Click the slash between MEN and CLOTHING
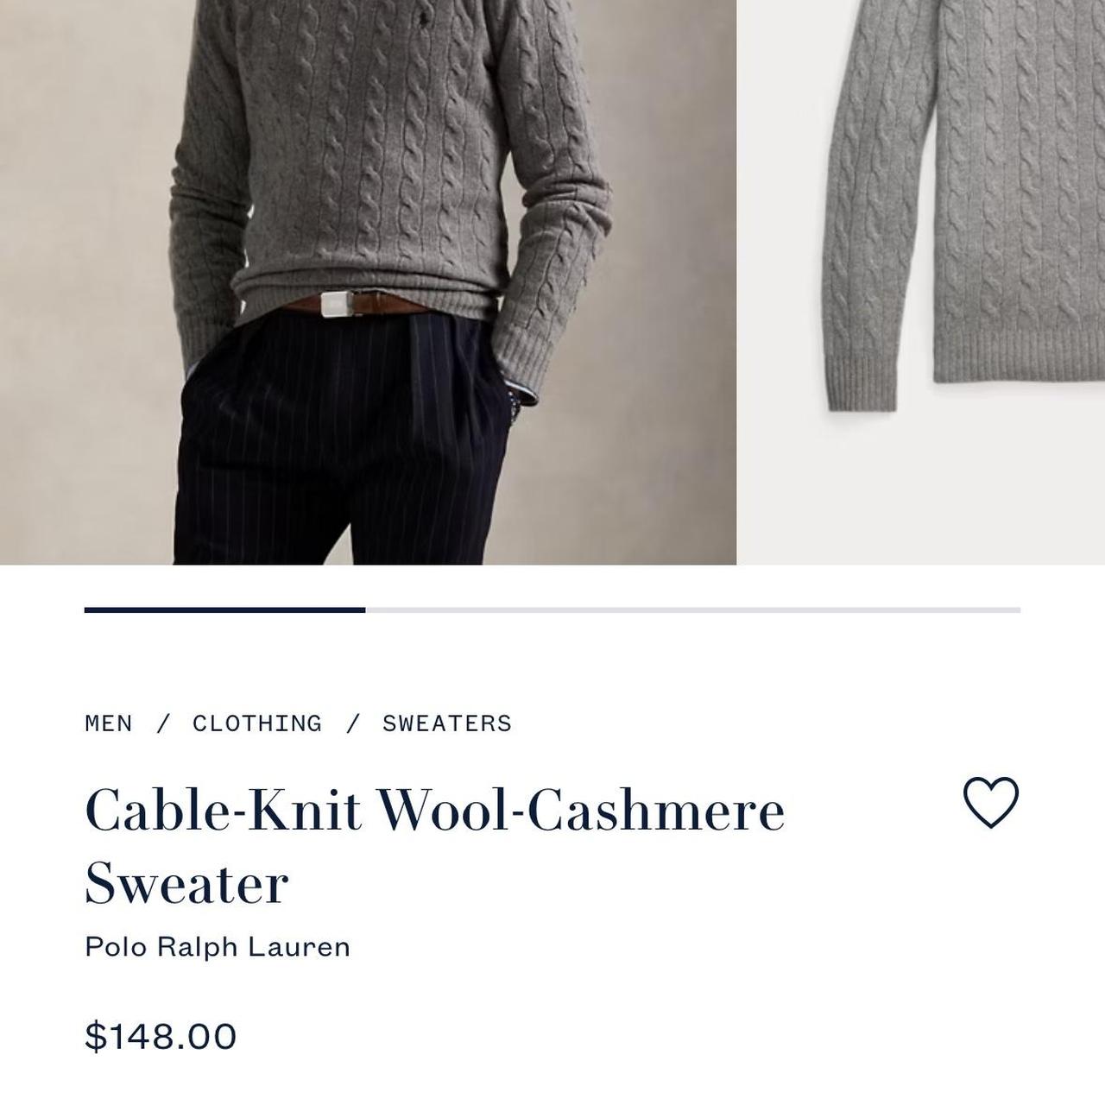This screenshot has height=1105, width=1105. pos(163,723)
